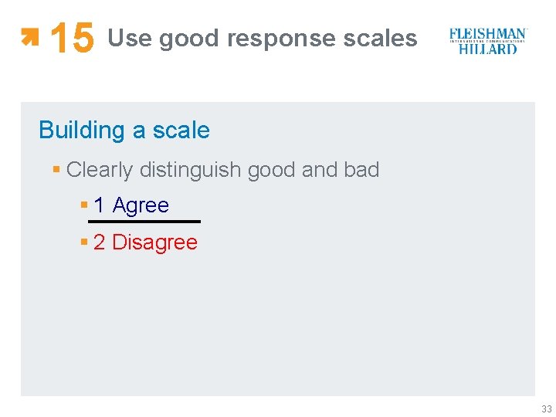The height and width of the screenshot is (417, 556).
Task: Click the large orange number 15
Action: click(x=72, y=39)
